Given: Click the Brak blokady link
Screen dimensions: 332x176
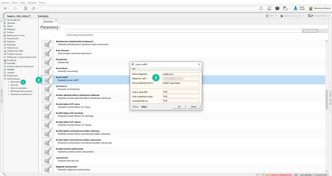Looking at the screenshot, I should click(43, 16).
